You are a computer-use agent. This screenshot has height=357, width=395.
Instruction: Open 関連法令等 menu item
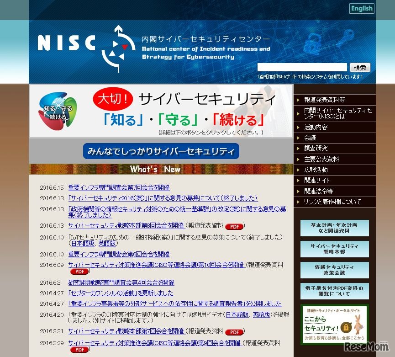(335, 191)
